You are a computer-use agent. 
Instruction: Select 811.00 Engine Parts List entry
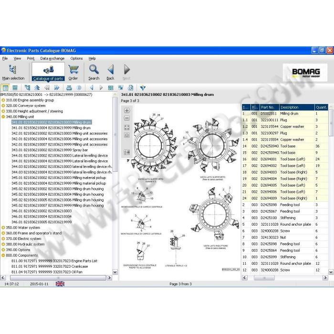54,261
